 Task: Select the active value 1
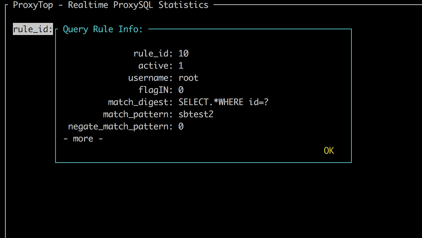pos(181,66)
